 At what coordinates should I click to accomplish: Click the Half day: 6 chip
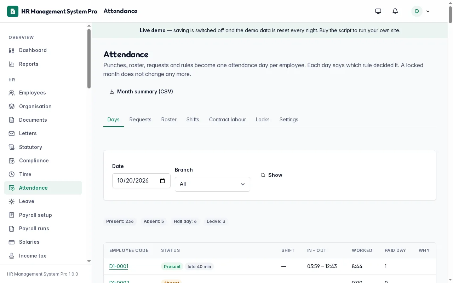click(x=185, y=221)
